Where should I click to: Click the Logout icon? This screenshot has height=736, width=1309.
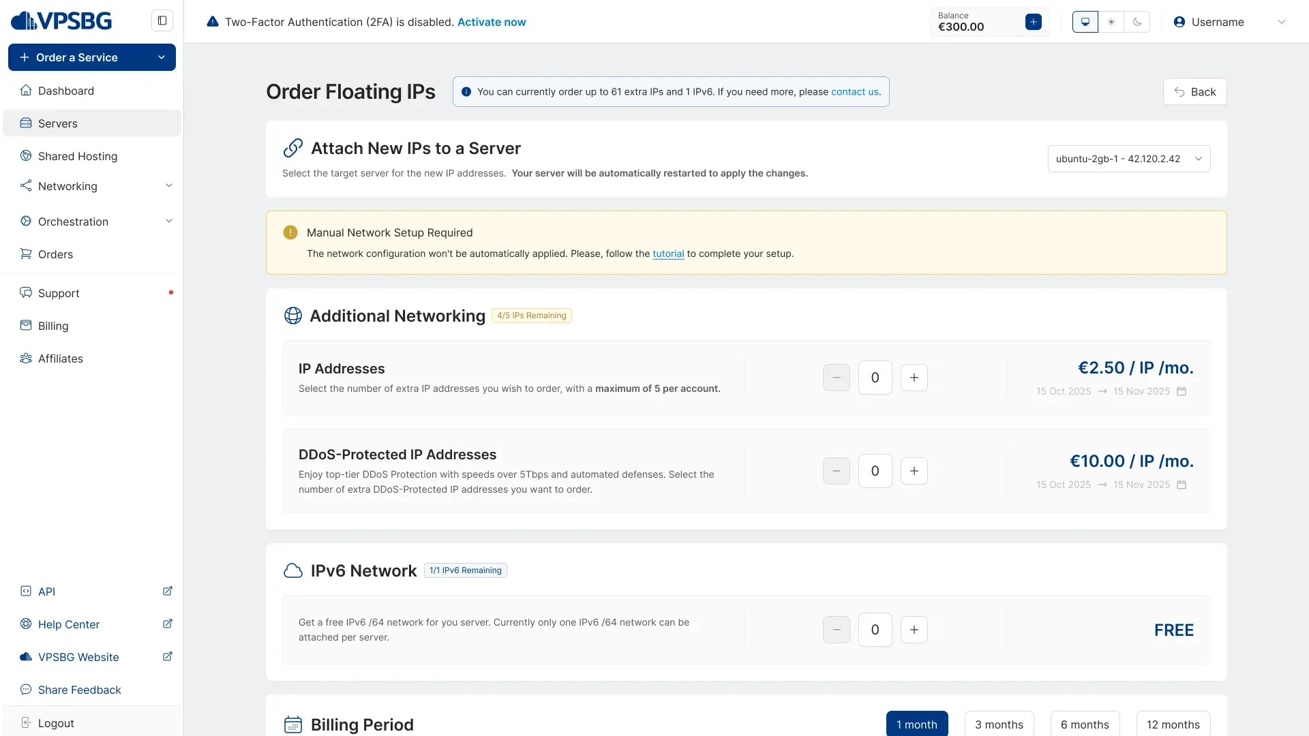(x=26, y=722)
